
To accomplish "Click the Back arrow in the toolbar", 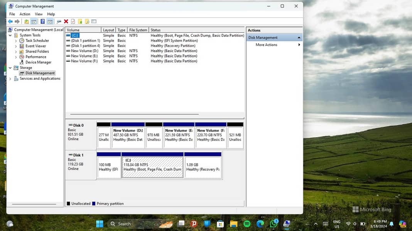I will pos(10,22).
